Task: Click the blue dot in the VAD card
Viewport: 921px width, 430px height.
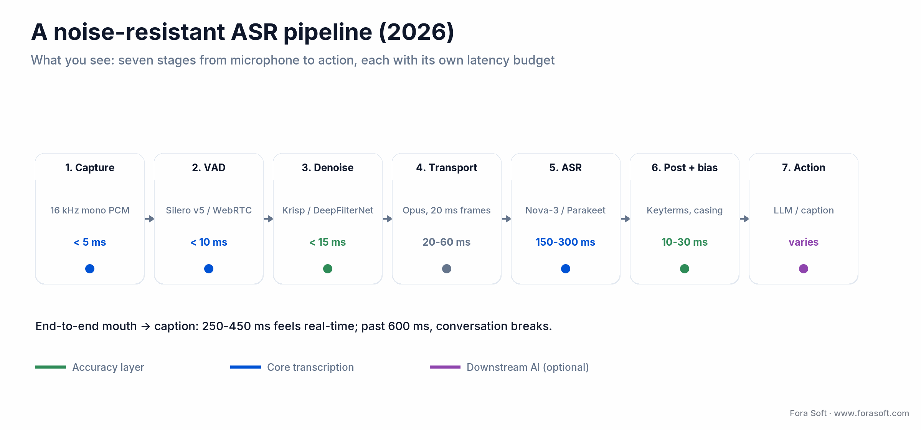Action: pos(209,269)
